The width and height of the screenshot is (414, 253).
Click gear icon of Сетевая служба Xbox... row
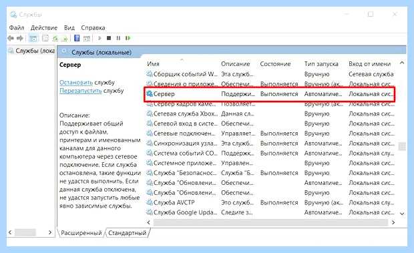click(x=150, y=113)
